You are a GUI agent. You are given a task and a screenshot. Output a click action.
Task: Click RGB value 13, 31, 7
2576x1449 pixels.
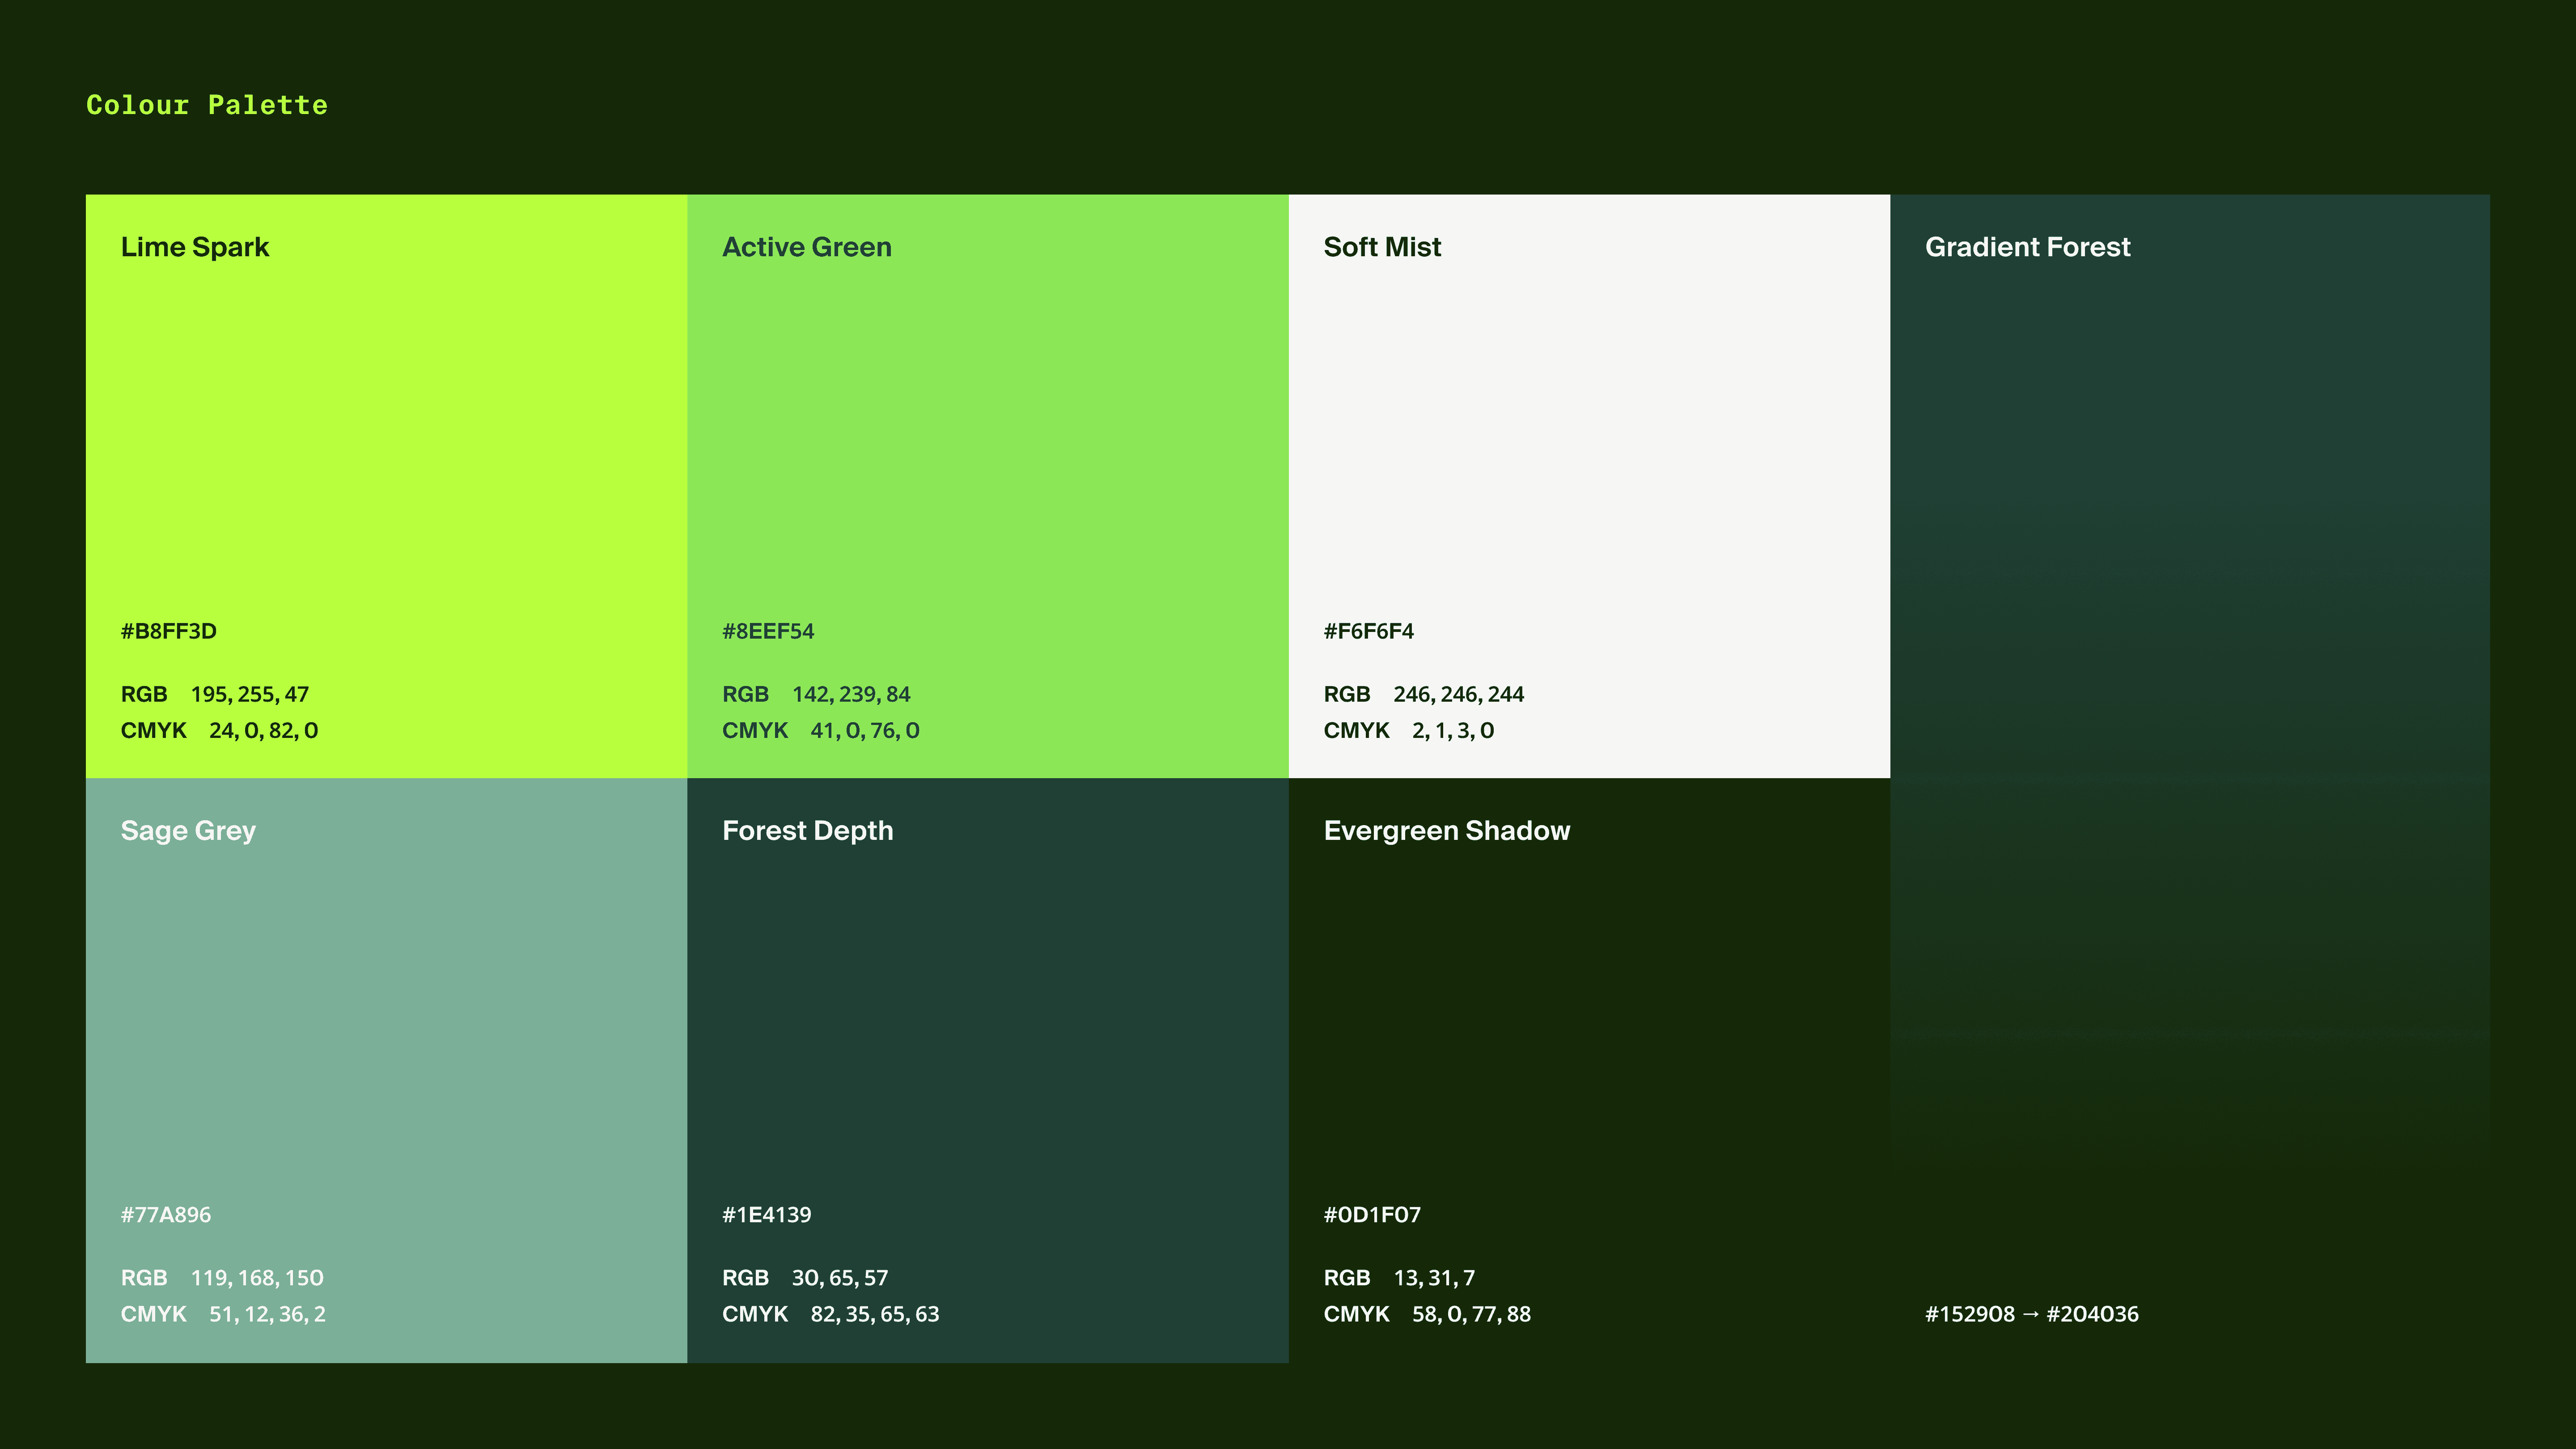pyautogui.click(x=1434, y=1278)
